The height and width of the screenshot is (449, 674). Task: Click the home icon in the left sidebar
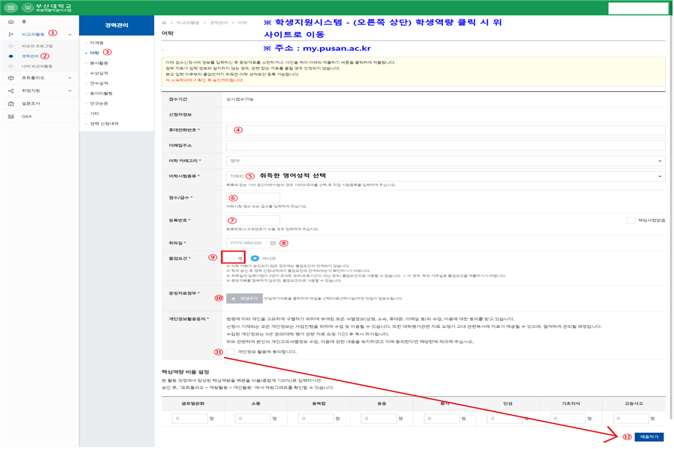pyautogui.click(x=10, y=22)
